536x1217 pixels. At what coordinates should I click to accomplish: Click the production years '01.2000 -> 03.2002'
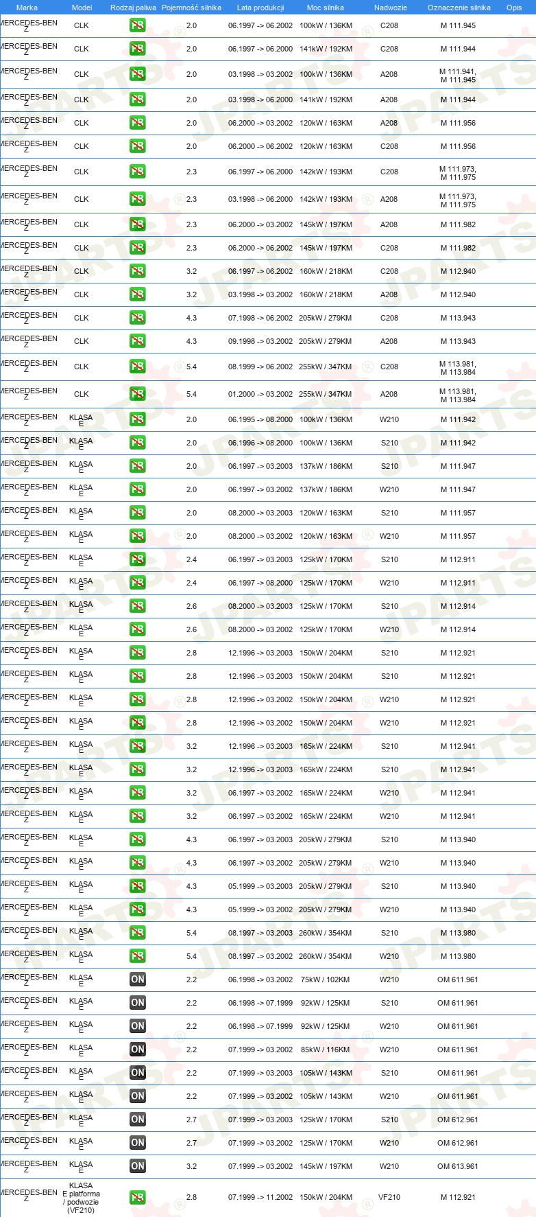point(260,394)
